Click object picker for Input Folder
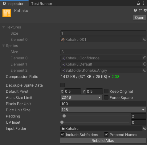 coord(145,128)
